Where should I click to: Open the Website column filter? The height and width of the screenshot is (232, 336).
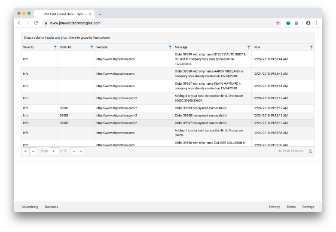tap(170, 47)
